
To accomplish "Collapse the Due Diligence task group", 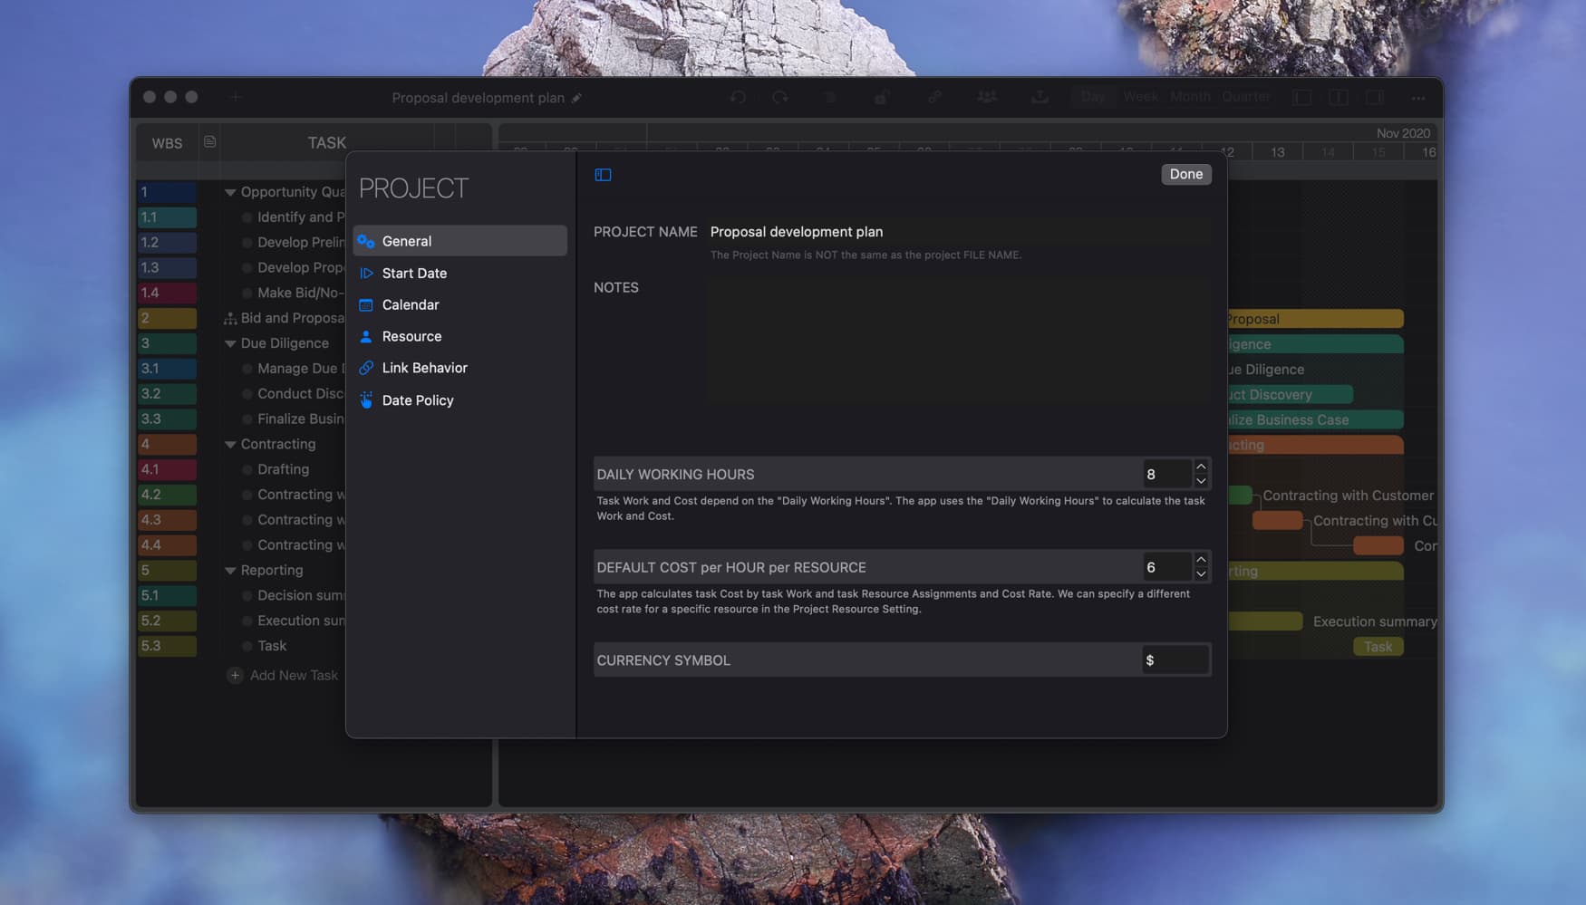I will point(230,344).
